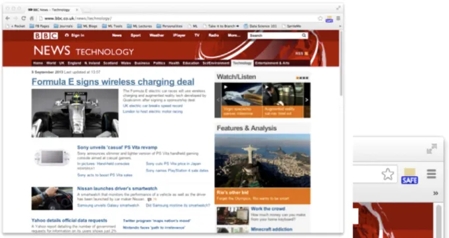Click the large SAFE extension icon in enlarged inset

tap(409, 176)
